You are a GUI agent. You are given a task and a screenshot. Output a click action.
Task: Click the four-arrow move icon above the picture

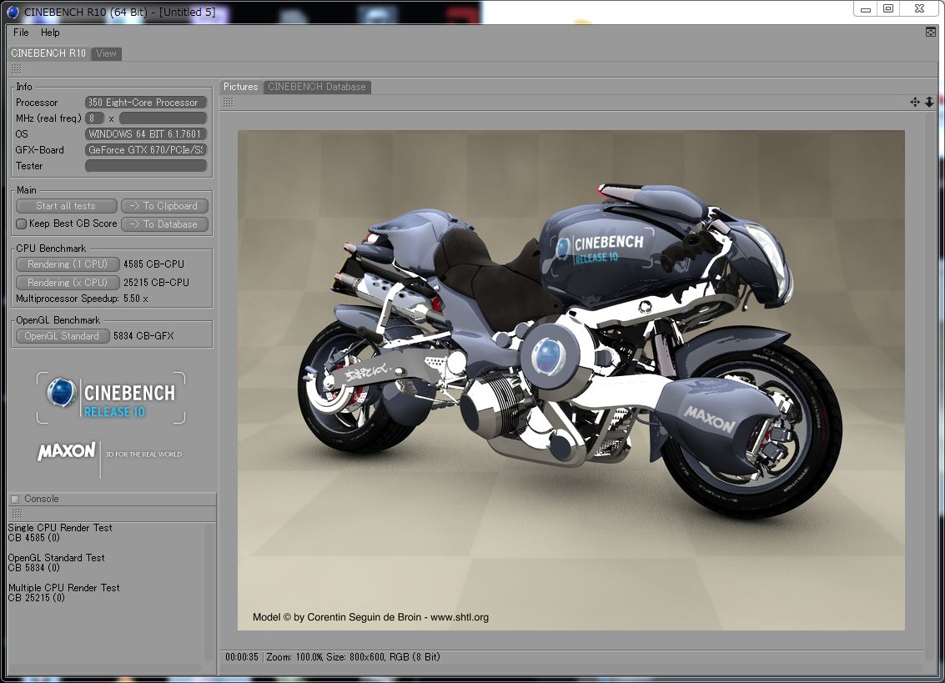[915, 102]
